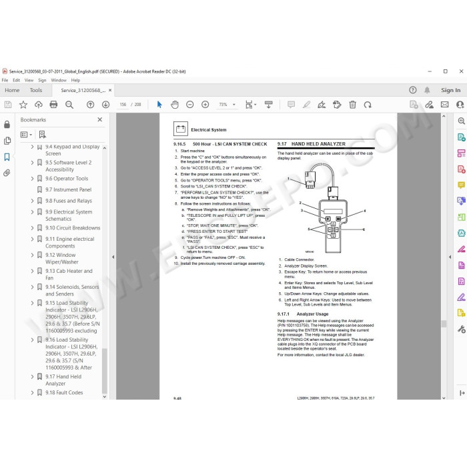Open the find text magnifier
Viewport: 467px width, 467px height.
(69, 105)
